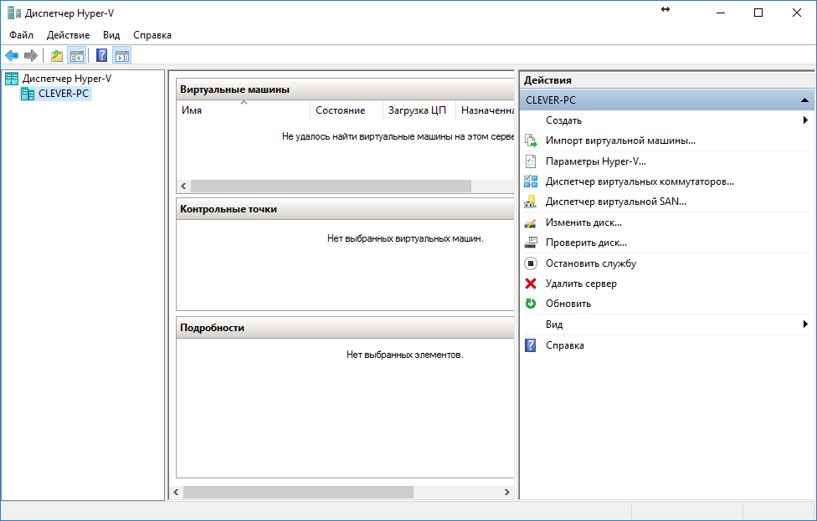The width and height of the screenshot is (817, 521).
Task: Open the 'Действие' menu
Action: click(x=68, y=35)
